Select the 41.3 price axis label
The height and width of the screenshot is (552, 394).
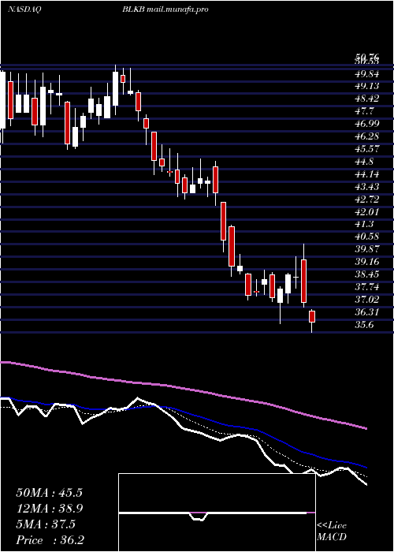[364, 224]
